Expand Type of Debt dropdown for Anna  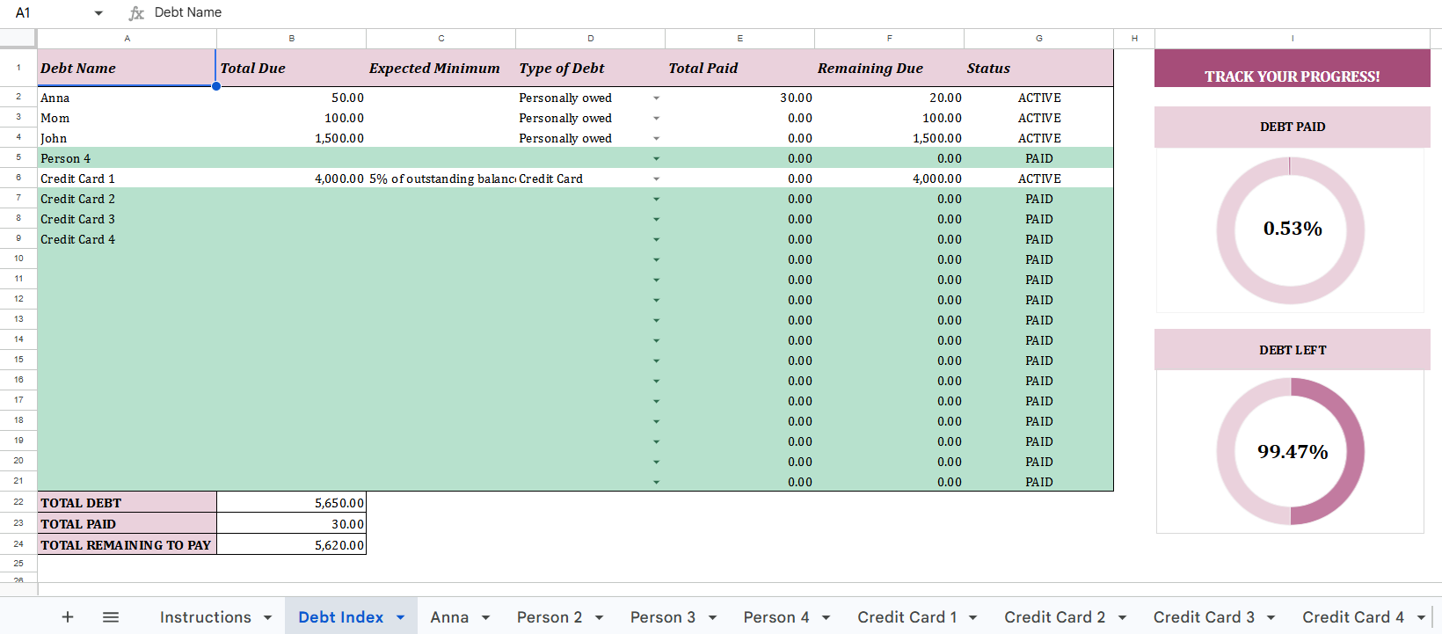pos(656,98)
